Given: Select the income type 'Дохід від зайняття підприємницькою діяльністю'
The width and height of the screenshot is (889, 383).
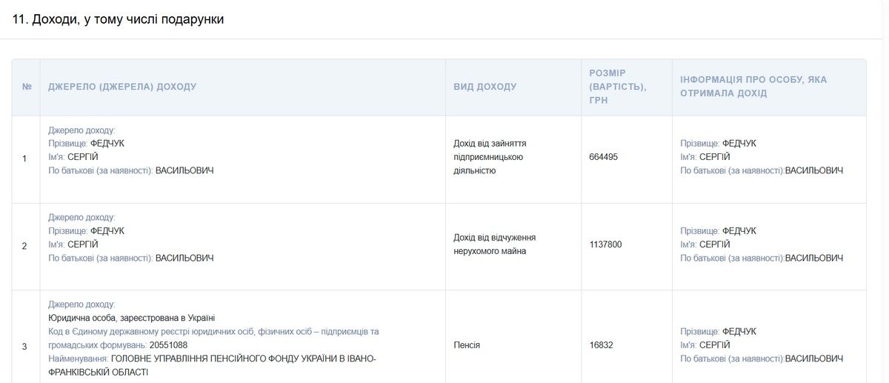Looking at the screenshot, I should [490, 157].
